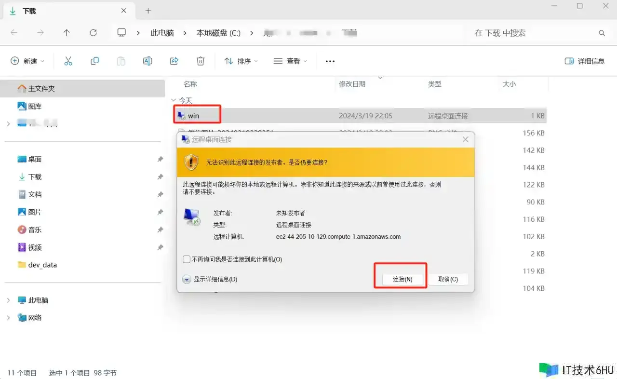
Task: Click the Refresh icon in navigation bar
Action: [94, 33]
